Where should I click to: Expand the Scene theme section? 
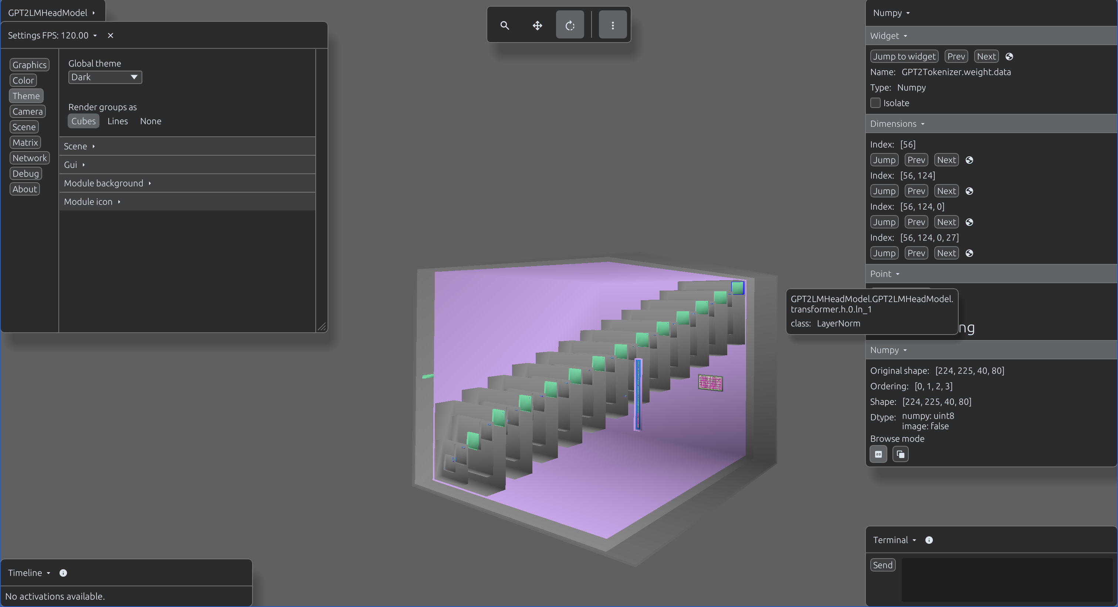point(187,146)
